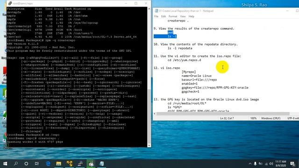Click 'gpgcheck=1' line in Notepad
299x168 pixels.
pos(190,91)
